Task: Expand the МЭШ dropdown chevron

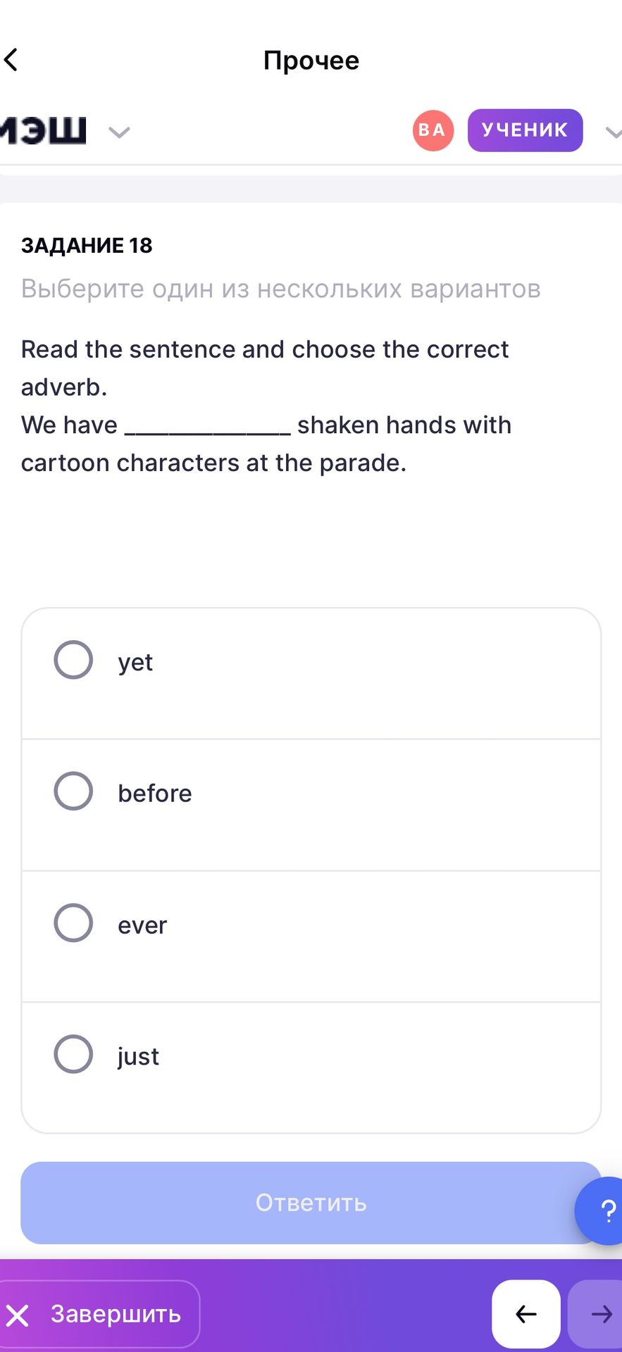Action: pos(119,132)
